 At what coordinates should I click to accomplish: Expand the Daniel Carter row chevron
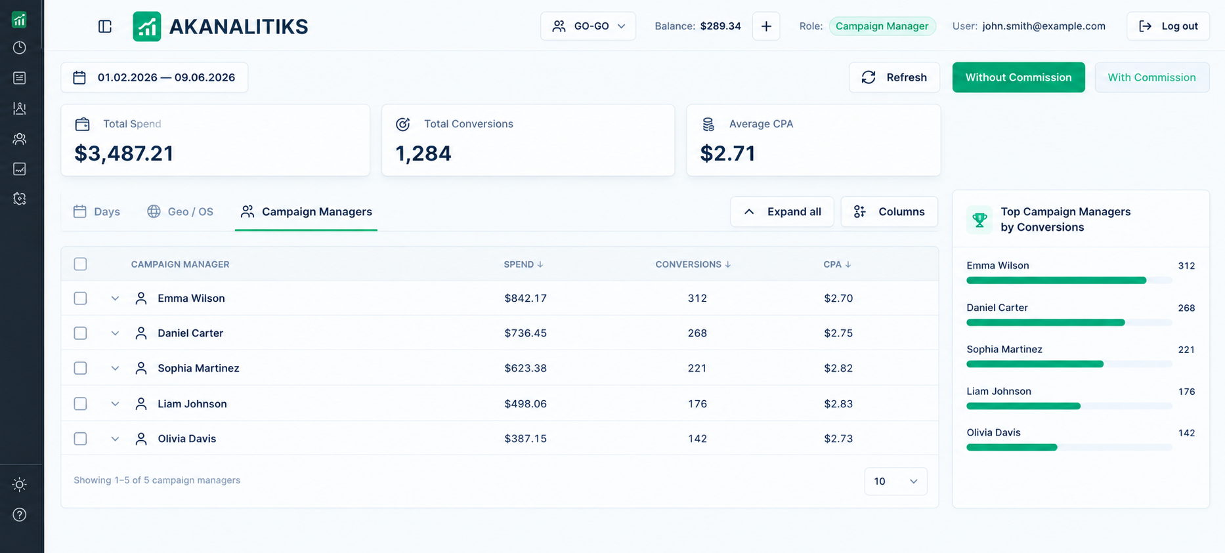115,333
